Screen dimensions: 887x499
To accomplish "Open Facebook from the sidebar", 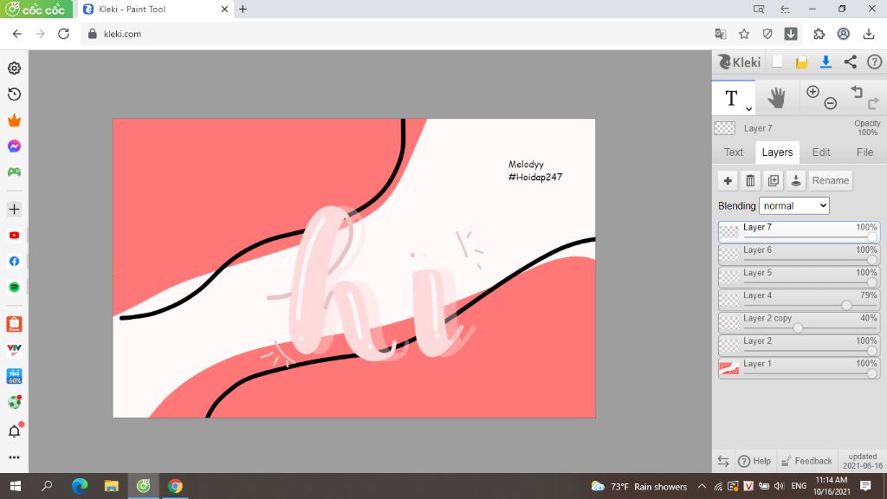I will 14,262.
